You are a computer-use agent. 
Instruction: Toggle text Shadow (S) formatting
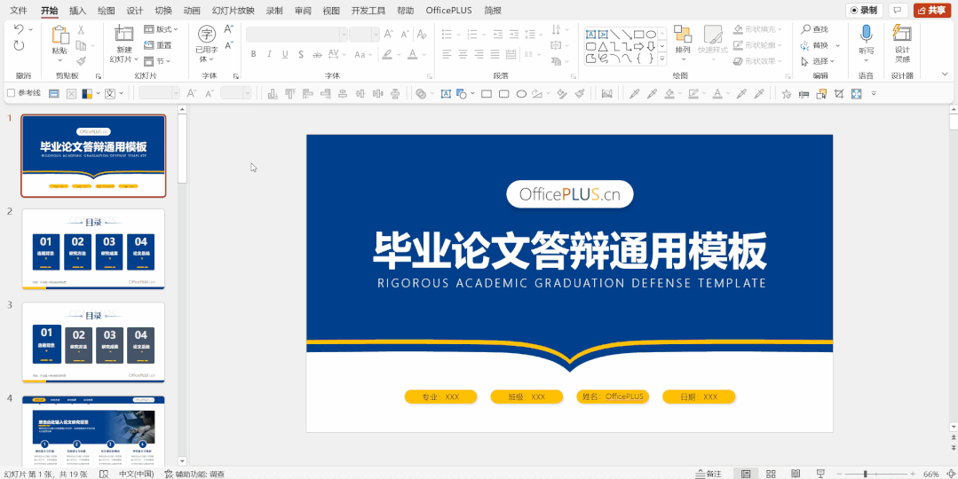point(301,54)
